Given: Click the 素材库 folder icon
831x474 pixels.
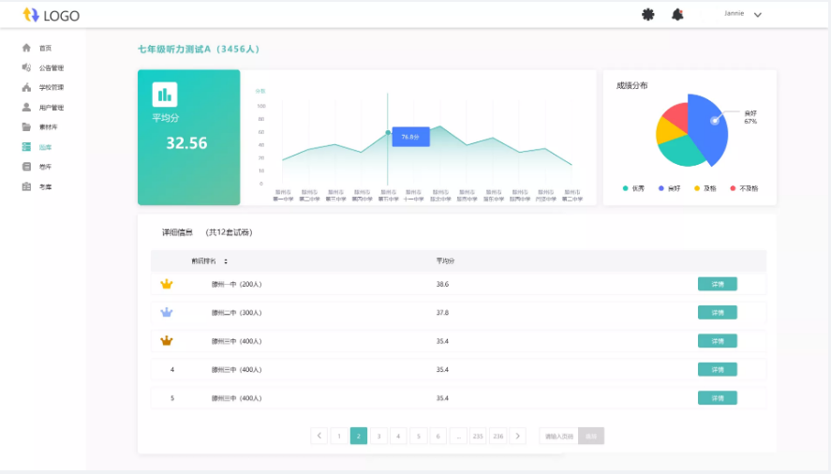Looking at the screenshot, I should point(26,126).
